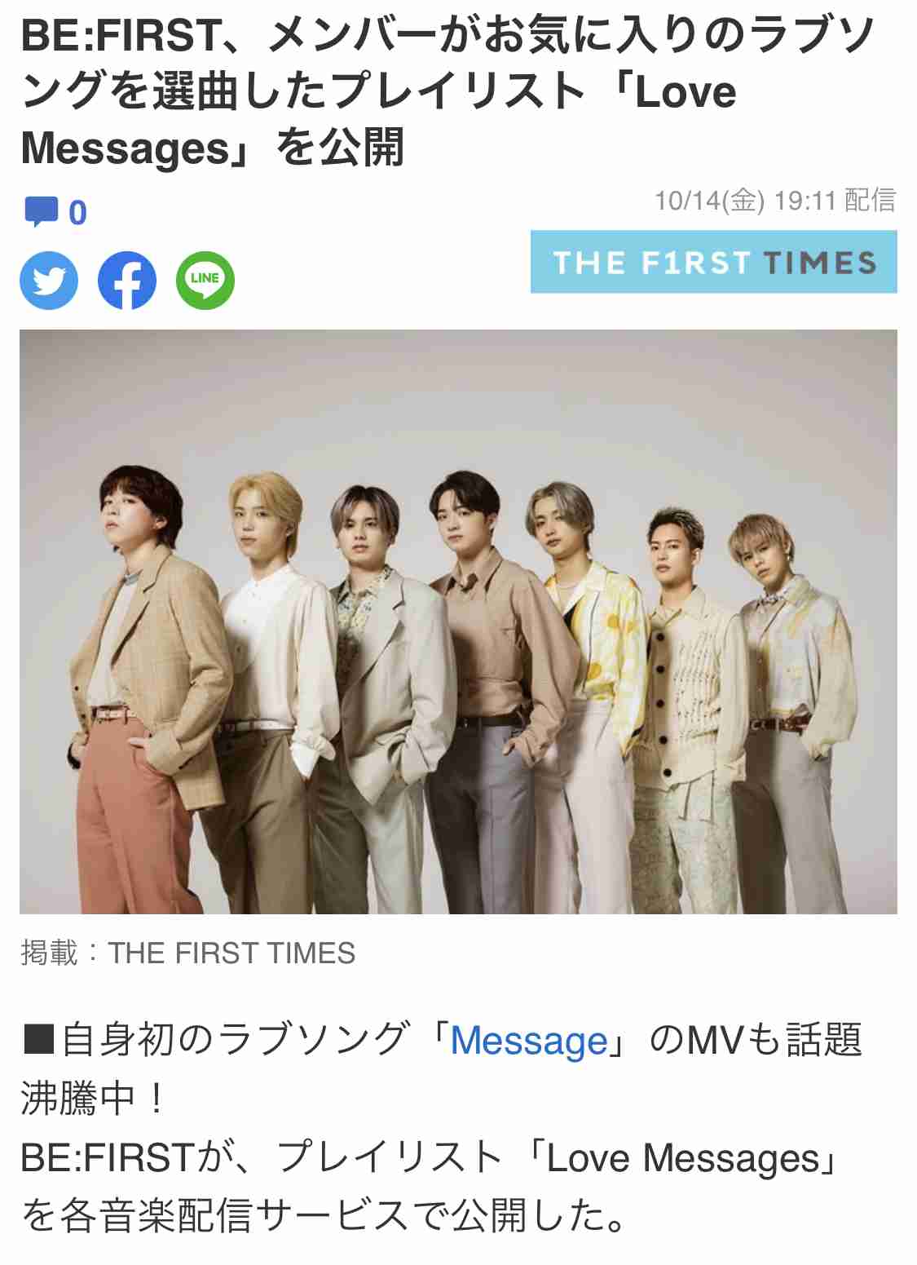Open the BE:FIRST group photo

[458, 621]
